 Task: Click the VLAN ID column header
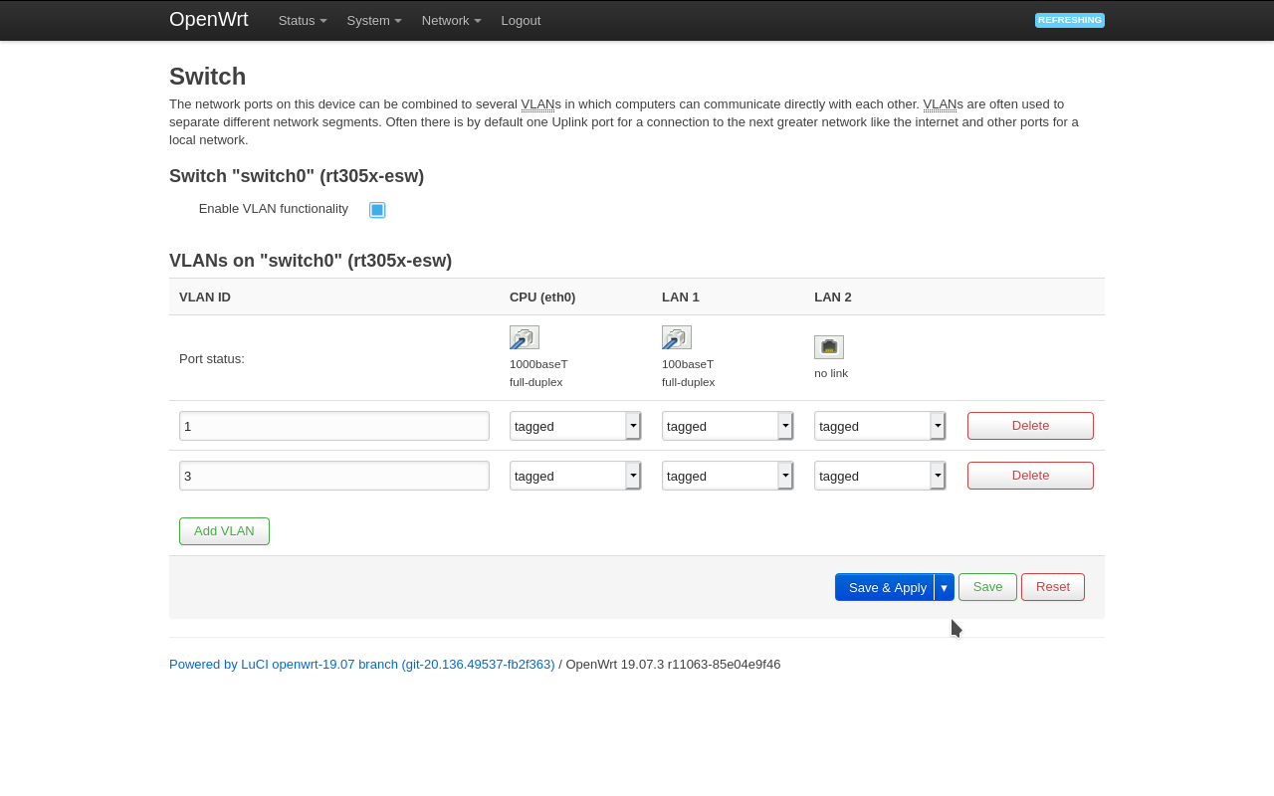[x=205, y=297]
